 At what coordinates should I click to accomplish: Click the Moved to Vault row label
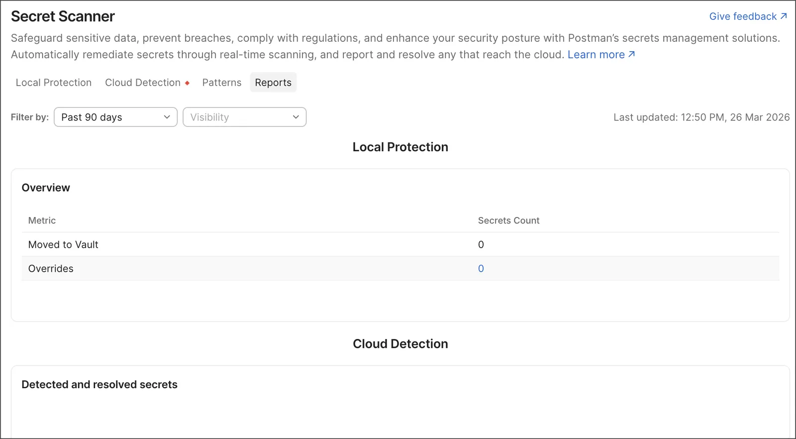point(63,245)
